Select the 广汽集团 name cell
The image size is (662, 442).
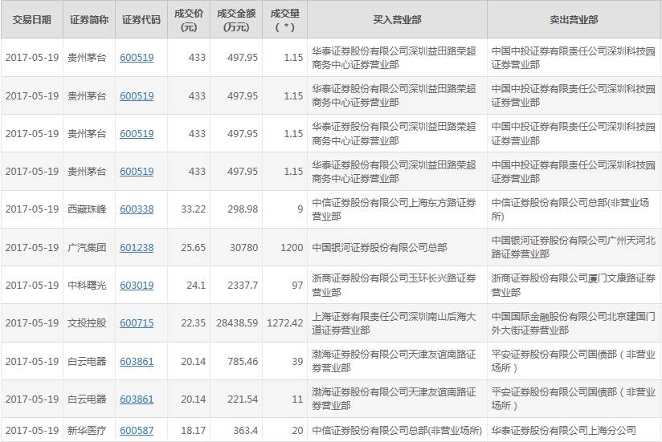[87, 247]
